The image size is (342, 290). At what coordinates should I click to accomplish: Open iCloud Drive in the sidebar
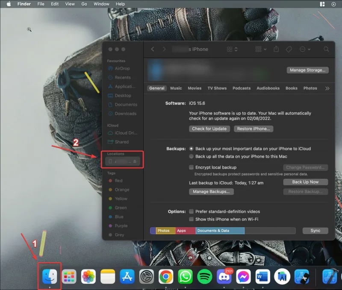pyautogui.click(x=123, y=133)
